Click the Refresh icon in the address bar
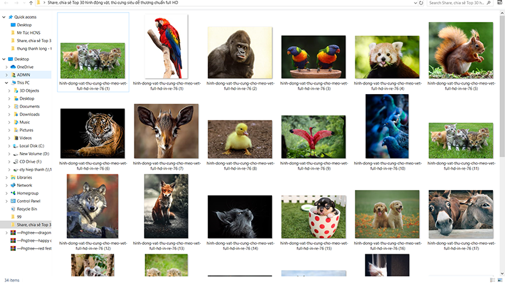The height and width of the screenshot is (284, 505). click(x=421, y=3)
